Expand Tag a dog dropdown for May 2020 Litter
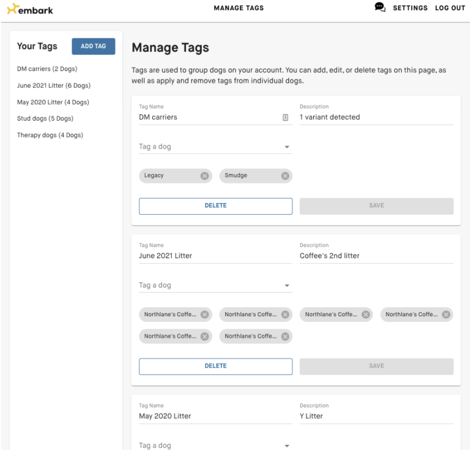The image size is (471, 451). coord(287,446)
